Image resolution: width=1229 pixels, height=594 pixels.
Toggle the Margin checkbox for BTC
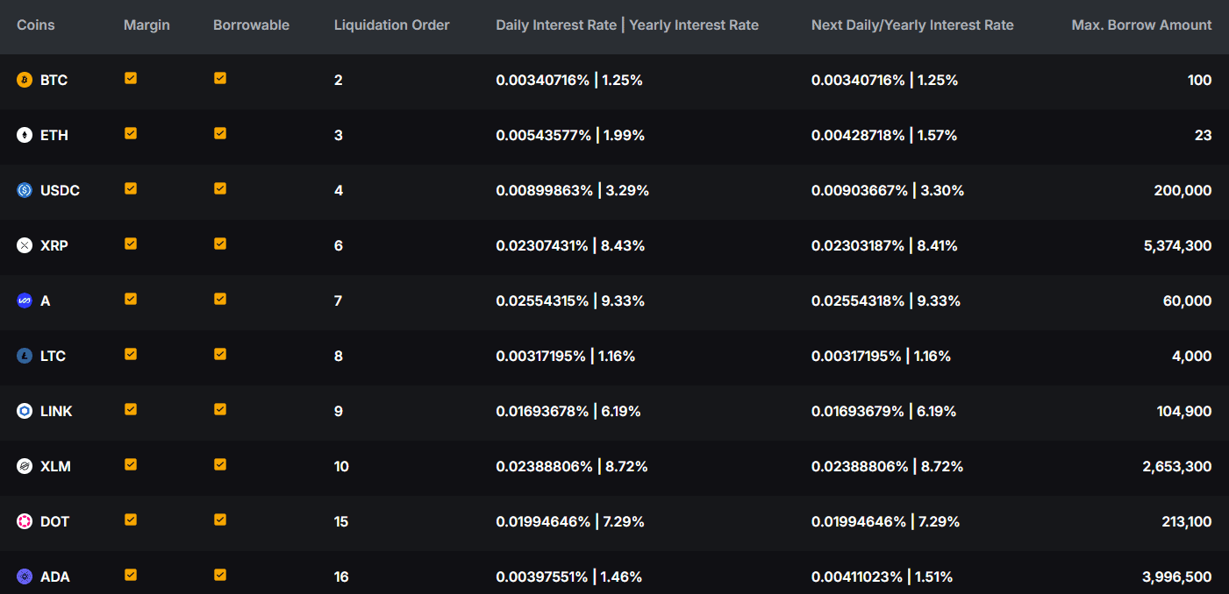pyautogui.click(x=131, y=78)
